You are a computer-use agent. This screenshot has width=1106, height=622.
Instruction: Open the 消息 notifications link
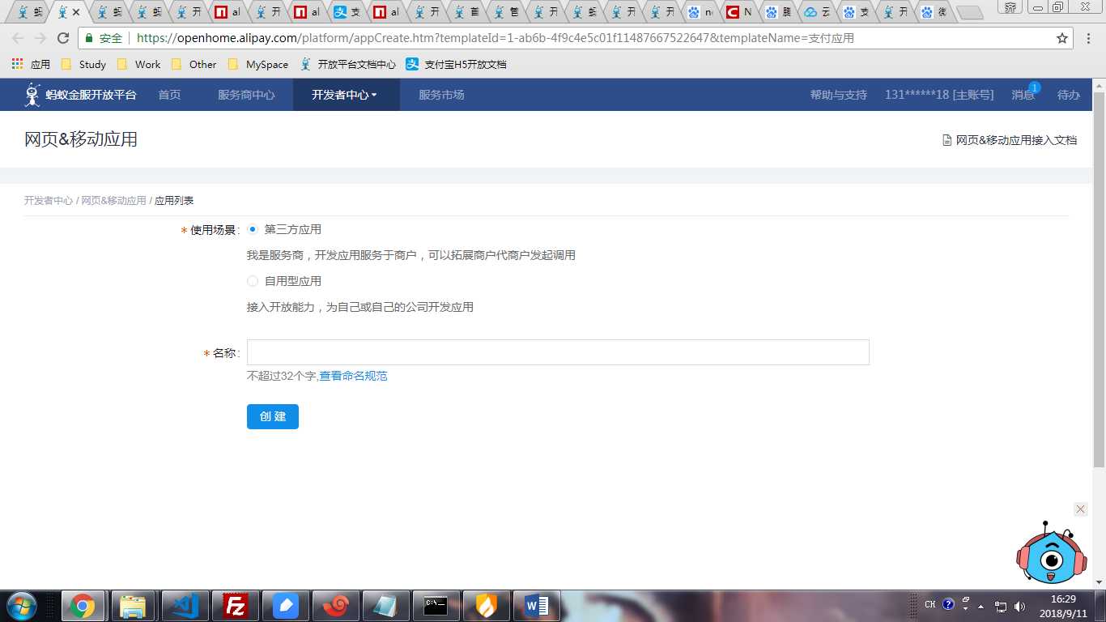1023,95
